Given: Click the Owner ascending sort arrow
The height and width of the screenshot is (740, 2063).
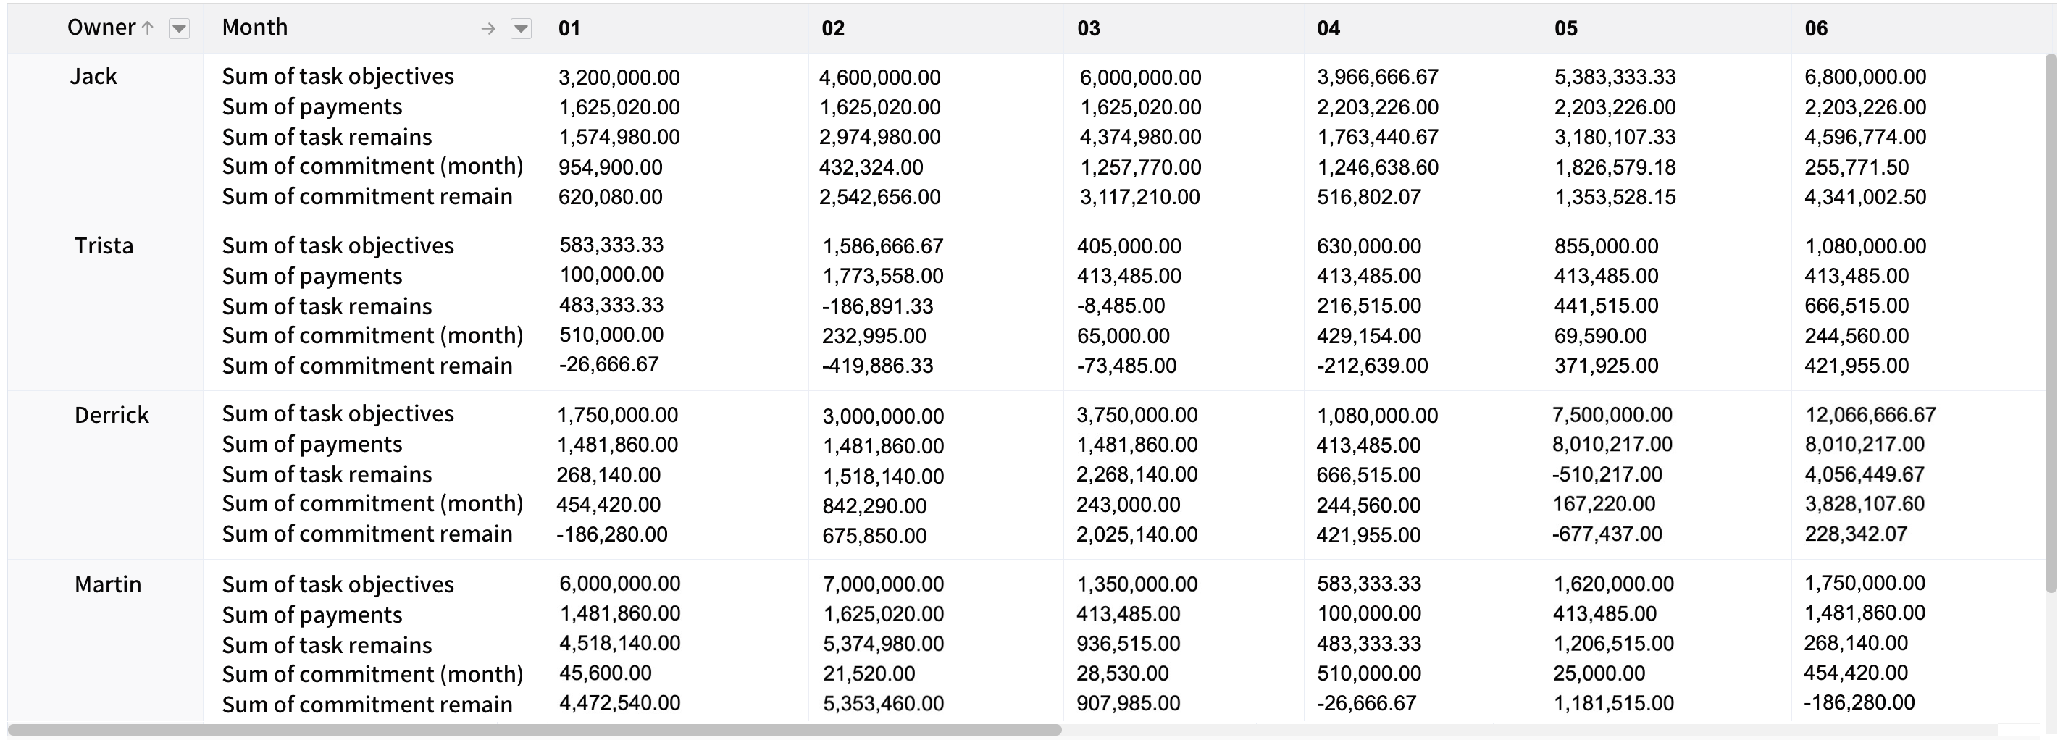Looking at the screenshot, I should (147, 28).
